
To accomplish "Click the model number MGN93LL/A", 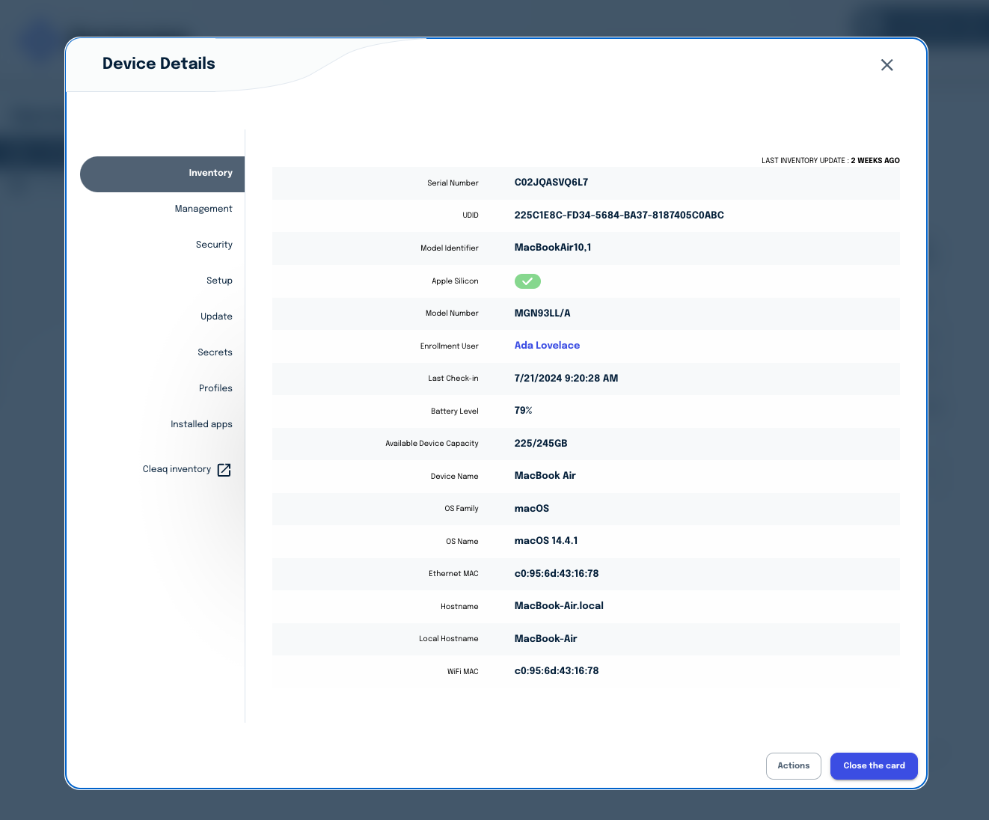I will (542, 313).
